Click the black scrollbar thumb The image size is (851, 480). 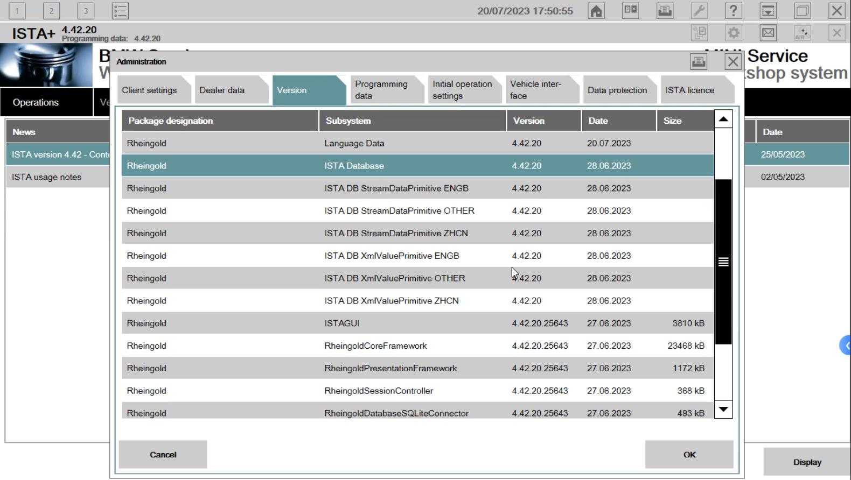(723, 262)
